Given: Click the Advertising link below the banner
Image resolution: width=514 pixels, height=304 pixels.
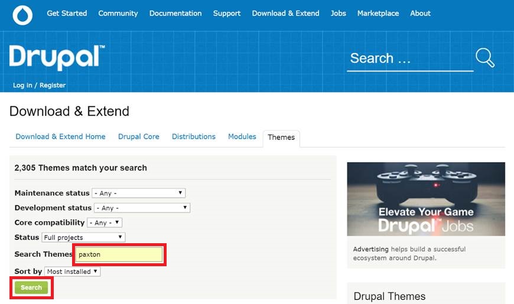Looking at the screenshot, I should click(x=370, y=249).
